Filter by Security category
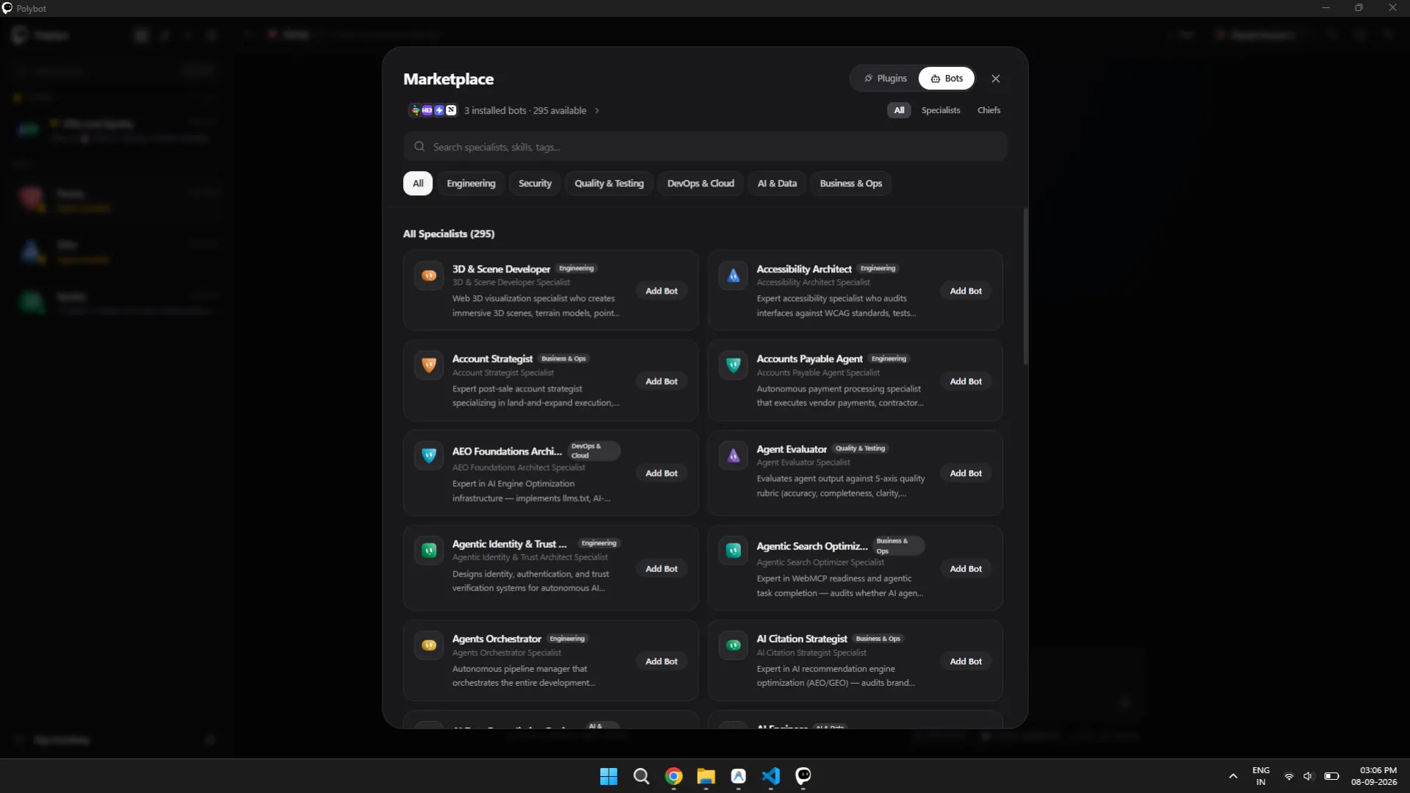The height and width of the screenshot is (793, 1410). click(x=535, y=184)
